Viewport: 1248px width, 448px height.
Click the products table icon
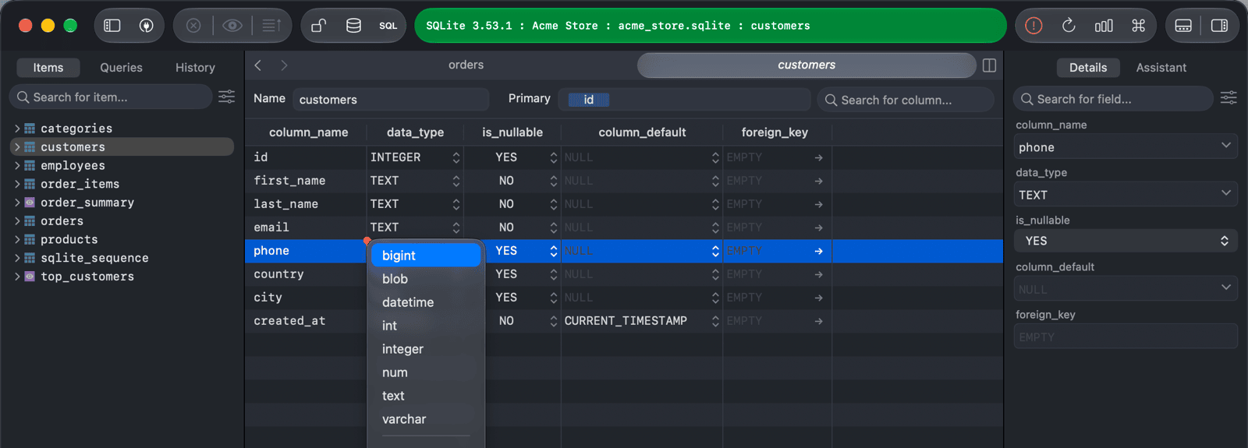pos(30,239)
